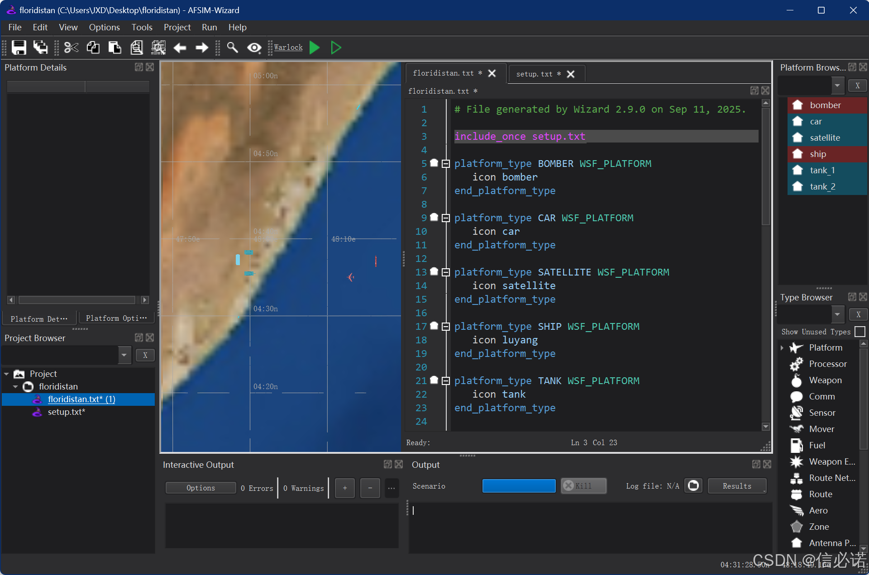This screenshot has width=869, height=575.
Task: Navigate forward with the right arrow
Action: coord(202,48)
